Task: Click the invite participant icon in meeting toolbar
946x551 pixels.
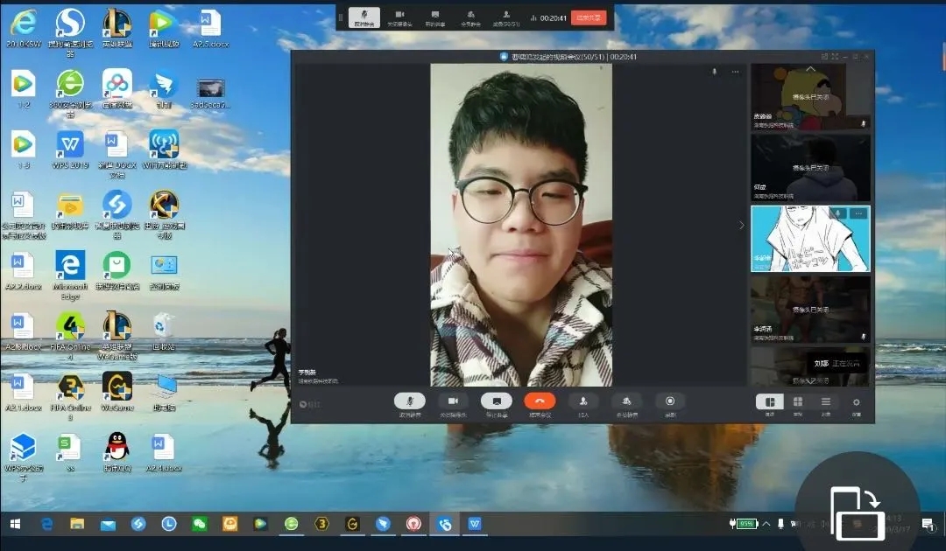Action: coord(583,401)
